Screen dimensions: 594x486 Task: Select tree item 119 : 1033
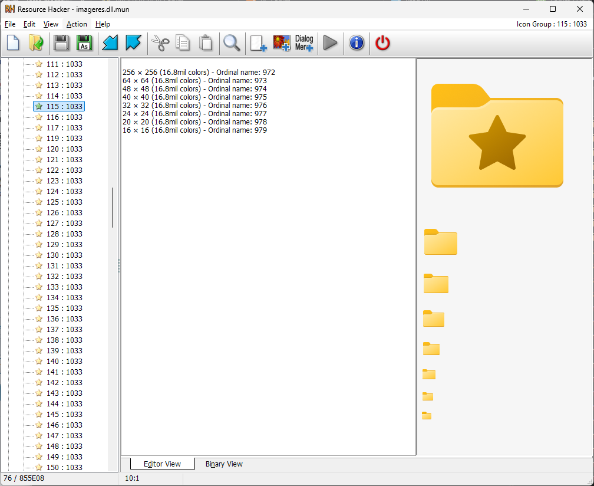64,139
